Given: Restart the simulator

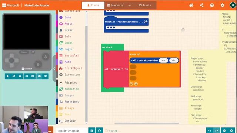Looking at the screenshot, I should pos(14,76).
